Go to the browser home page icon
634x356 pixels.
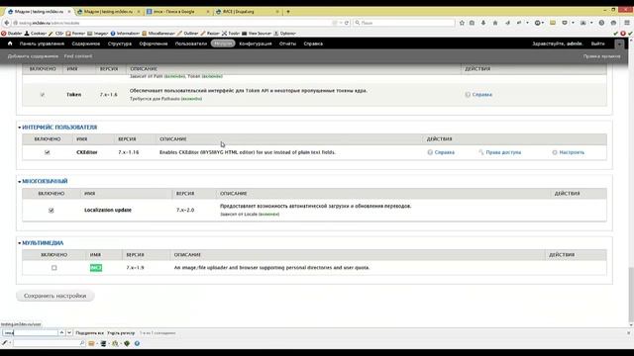point(495,23)
